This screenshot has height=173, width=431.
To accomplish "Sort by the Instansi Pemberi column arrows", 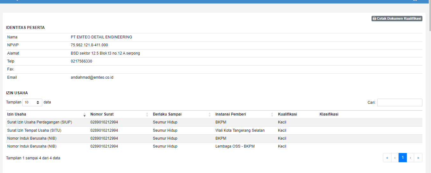I will pyautogui.click(x=272, y=115).
